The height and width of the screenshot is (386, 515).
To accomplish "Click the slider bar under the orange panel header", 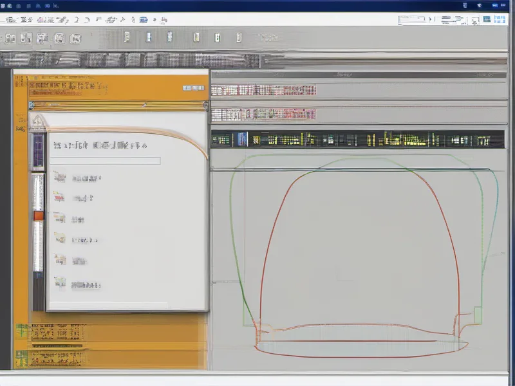I will 116,105.
